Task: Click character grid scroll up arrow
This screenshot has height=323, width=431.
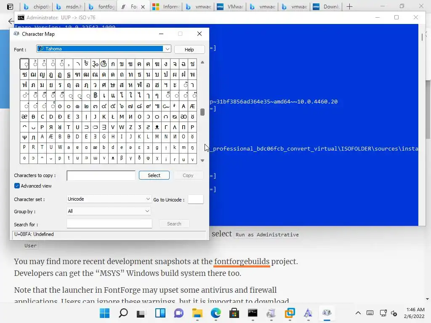Action: pyautogui.click(x=202, y=62)
